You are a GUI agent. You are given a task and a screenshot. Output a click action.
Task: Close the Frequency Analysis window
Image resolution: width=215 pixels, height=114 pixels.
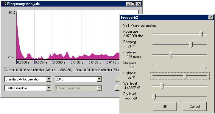(x=139, y=4)
